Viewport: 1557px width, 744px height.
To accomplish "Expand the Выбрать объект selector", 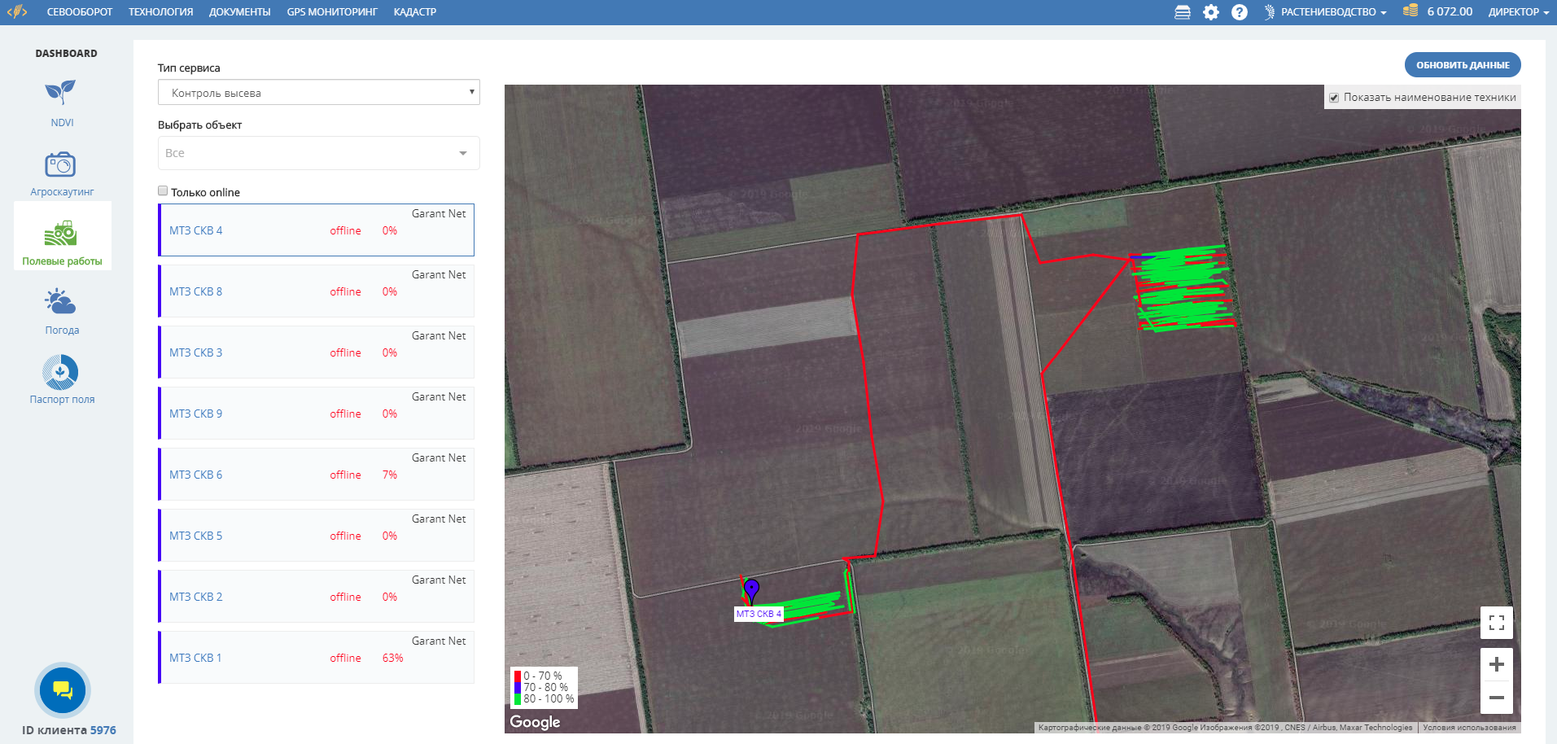I will point(318,153).
